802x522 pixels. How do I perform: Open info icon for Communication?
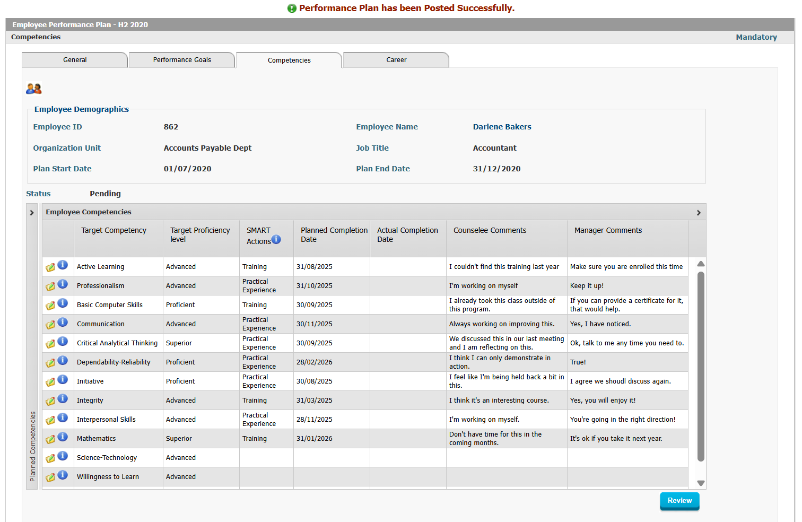click(63, 322)
